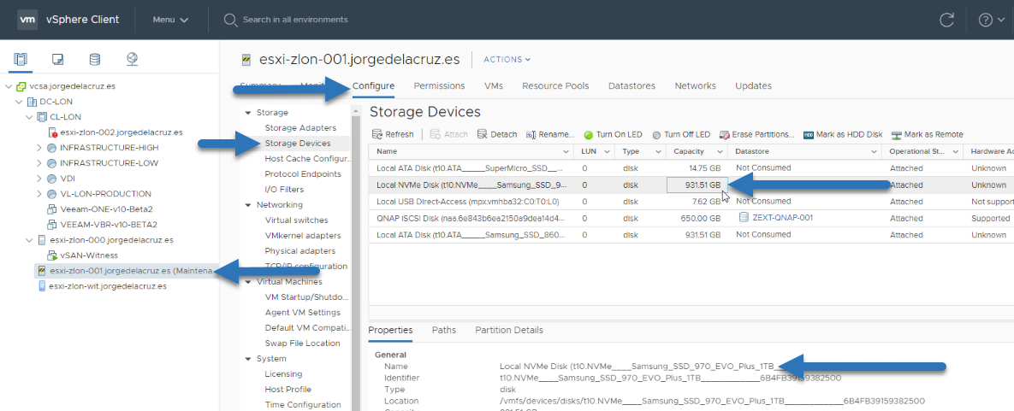
Task: Collapse the Virtual Machines settings section
Action: click(x=247, y=282)
